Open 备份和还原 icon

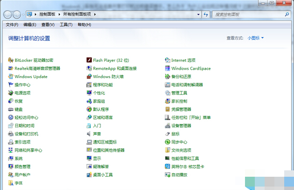coord(168,77)
